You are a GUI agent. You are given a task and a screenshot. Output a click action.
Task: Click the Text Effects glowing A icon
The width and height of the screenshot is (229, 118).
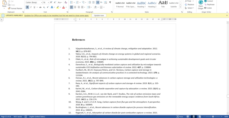(52, 7)
